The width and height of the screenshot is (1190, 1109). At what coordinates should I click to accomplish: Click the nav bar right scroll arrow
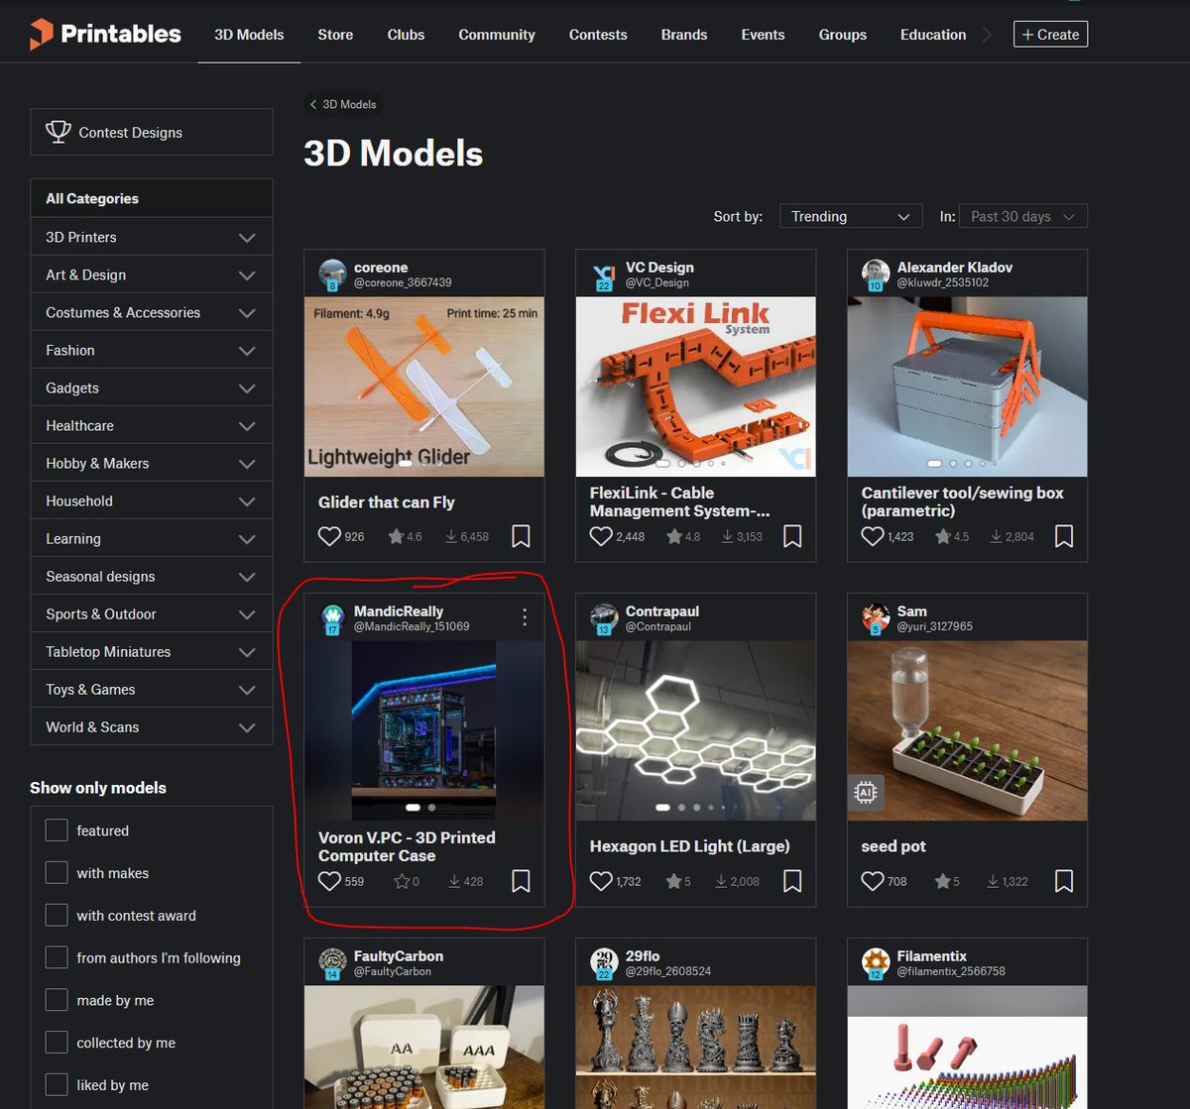coord(987,35)
